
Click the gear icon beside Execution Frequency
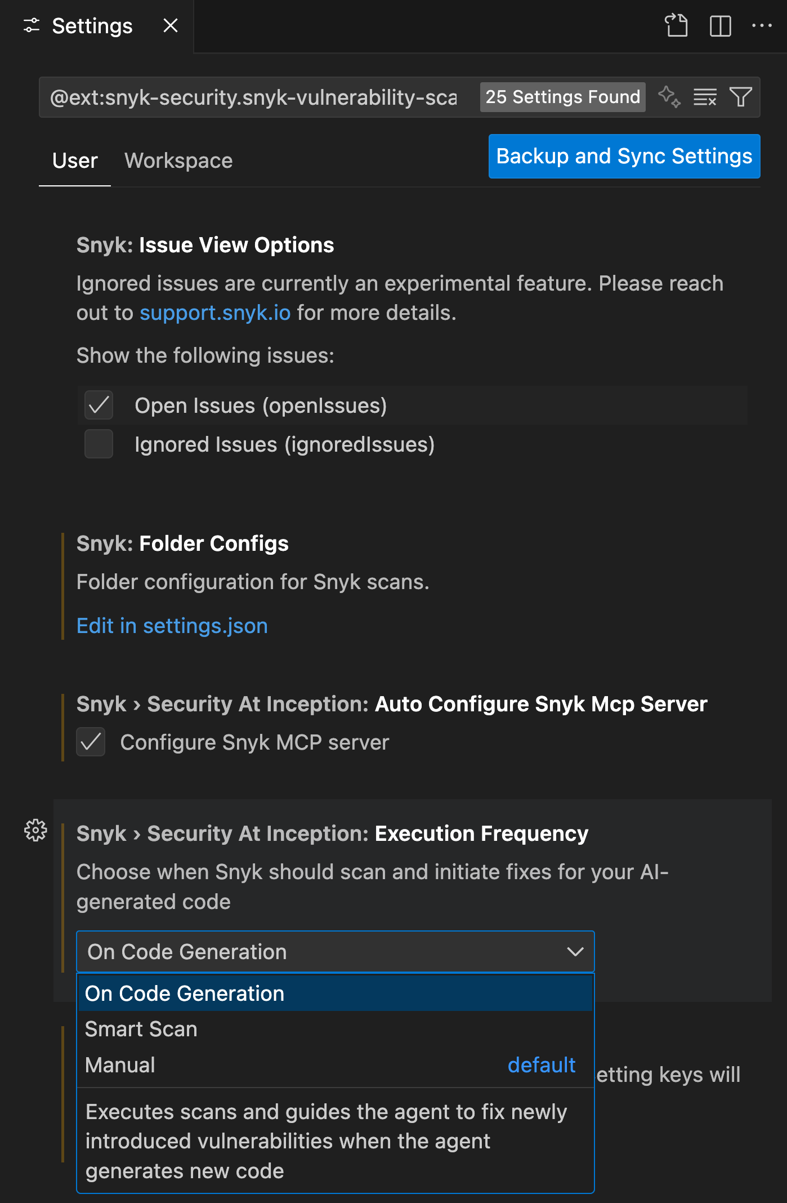tap(35, 830)
